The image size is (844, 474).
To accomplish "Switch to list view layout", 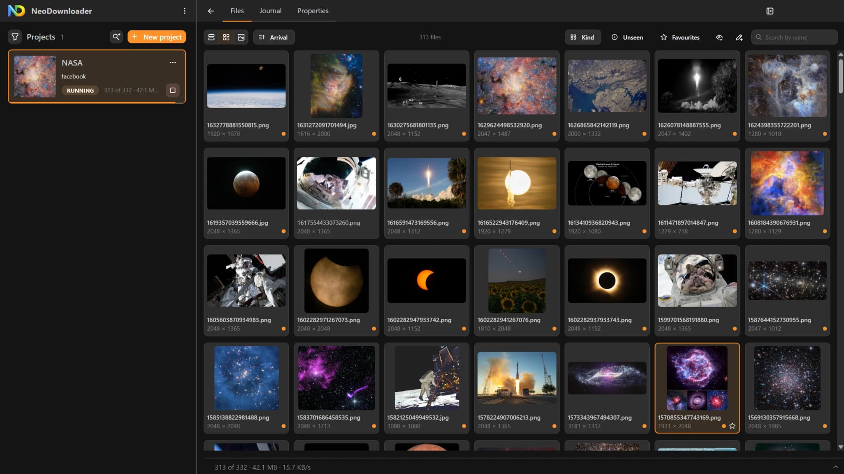I will [211, 37].
